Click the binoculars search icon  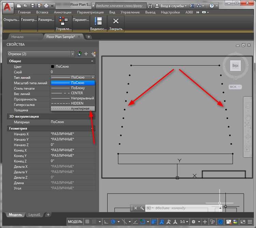pyautogui.click(x=151, y=6)
